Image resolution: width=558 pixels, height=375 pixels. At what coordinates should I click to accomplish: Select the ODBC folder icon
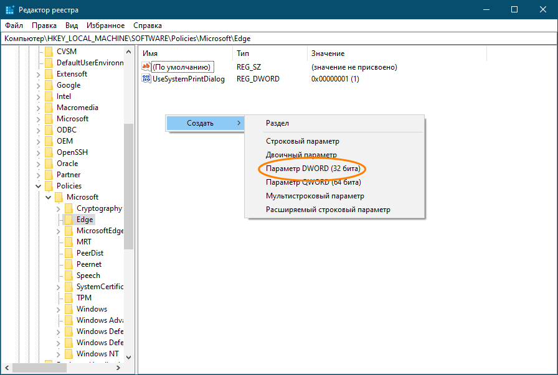[49, 130]
